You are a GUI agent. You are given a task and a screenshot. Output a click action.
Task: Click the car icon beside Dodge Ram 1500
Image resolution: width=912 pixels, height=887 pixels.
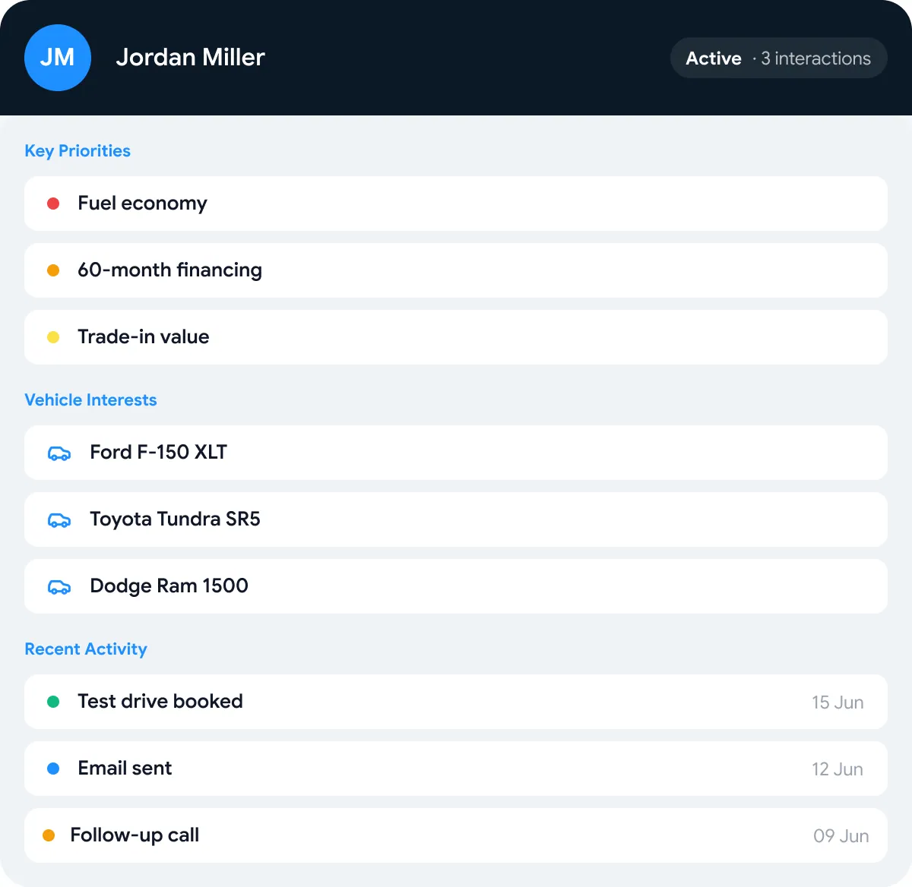pos(59,587)
